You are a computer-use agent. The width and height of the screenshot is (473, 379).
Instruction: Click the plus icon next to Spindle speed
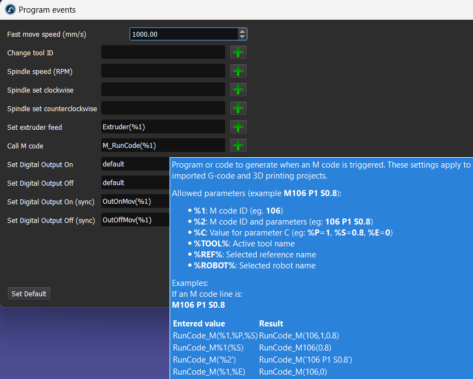click(x=238, y=71)
